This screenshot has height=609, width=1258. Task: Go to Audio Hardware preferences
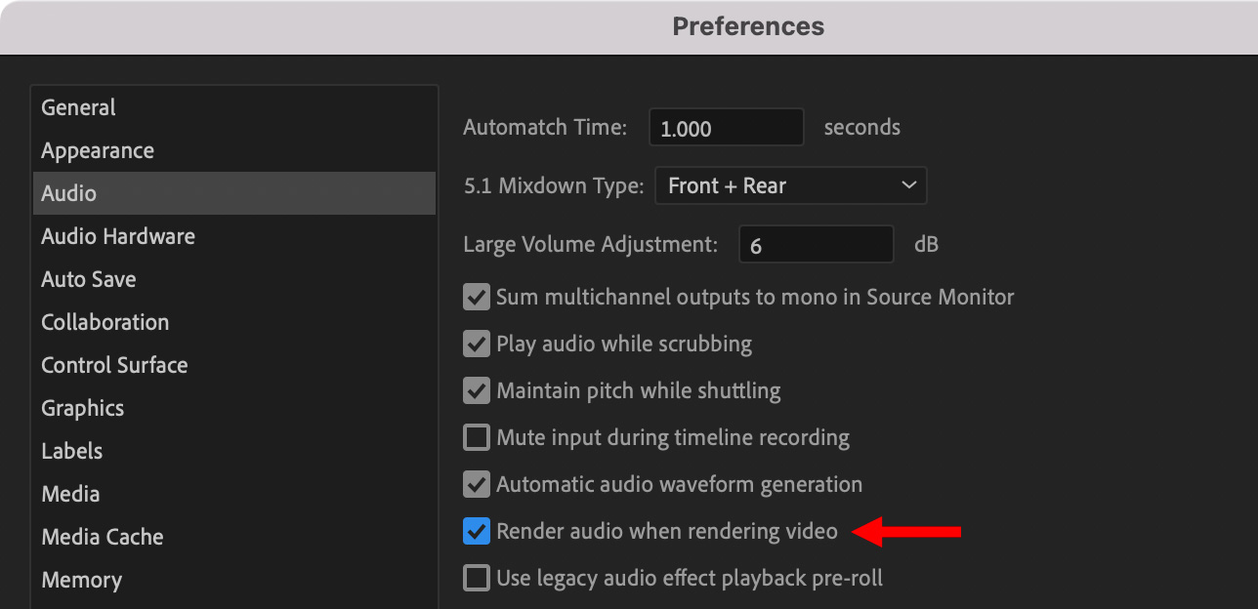click(118, 236)
